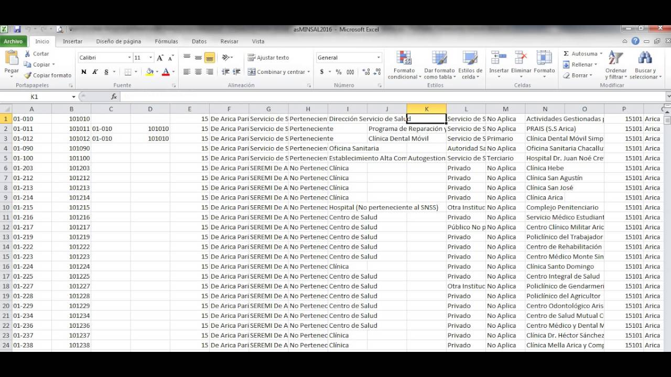Apply left text alignment
Viewport: 671px width, 377px height.
[x=187, y=72]
